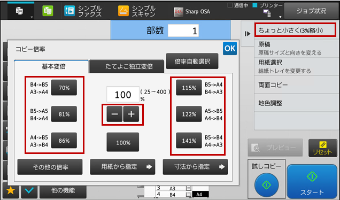Open シンプルスキャン mode
340x200 pixels.
tap(137, 11)
